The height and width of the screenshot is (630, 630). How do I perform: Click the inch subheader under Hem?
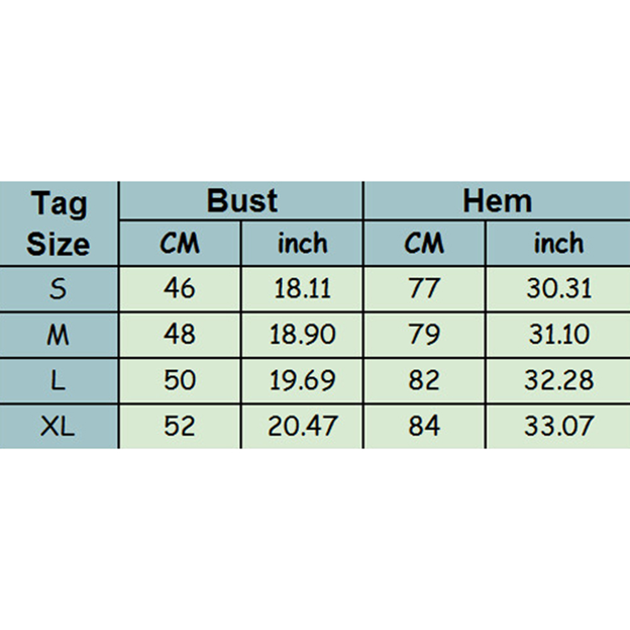click(x=558, y=243)
